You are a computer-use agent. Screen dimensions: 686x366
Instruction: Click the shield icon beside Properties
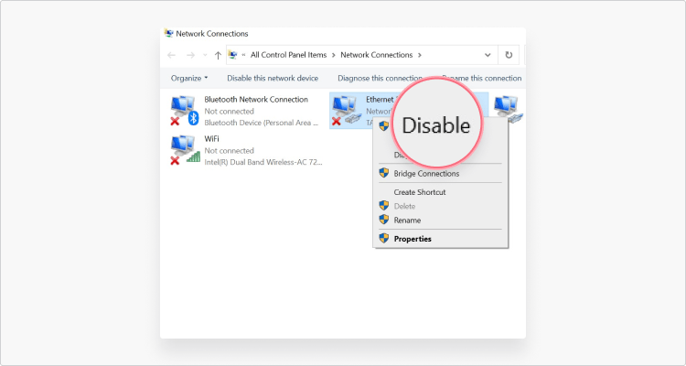383,238
